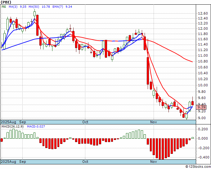This screenshot has height=169, width=211.
Task: Click the 11.40 price axis label
Action: tap(203, 45)
